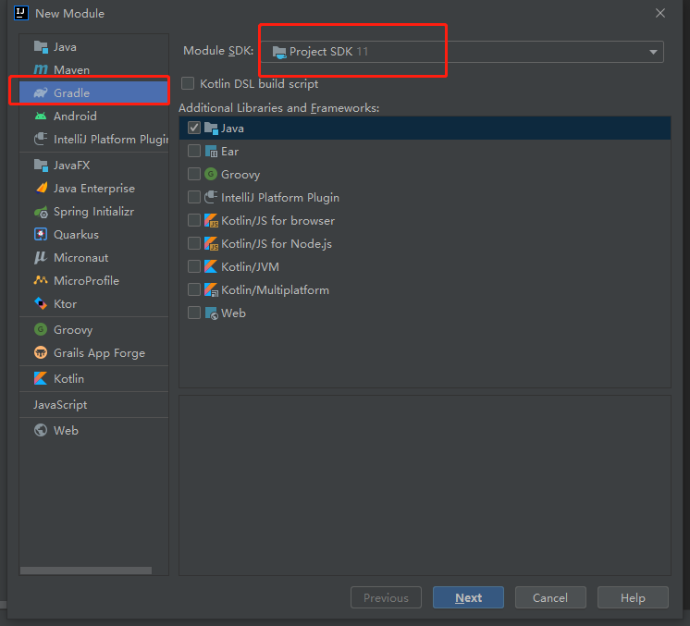Click the Java framework folder icon in libraries list
The height and width of the screenshot is (626, 690).
click(211, 128)
